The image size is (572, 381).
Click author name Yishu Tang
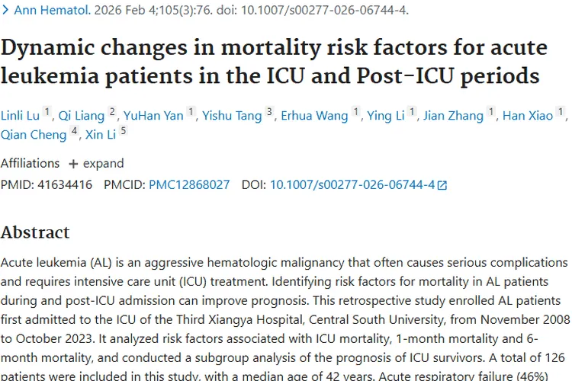click(x=233, y=116)
